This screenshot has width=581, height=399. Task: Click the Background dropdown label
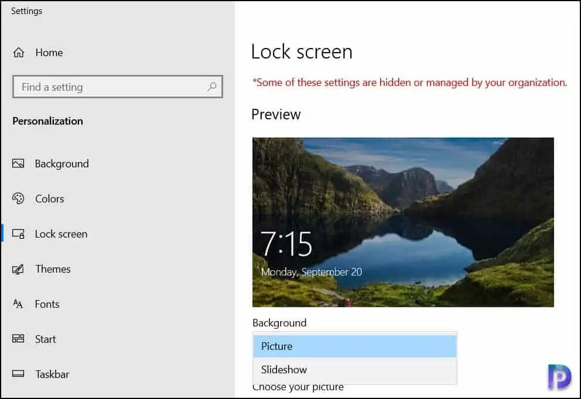(279, 323)
